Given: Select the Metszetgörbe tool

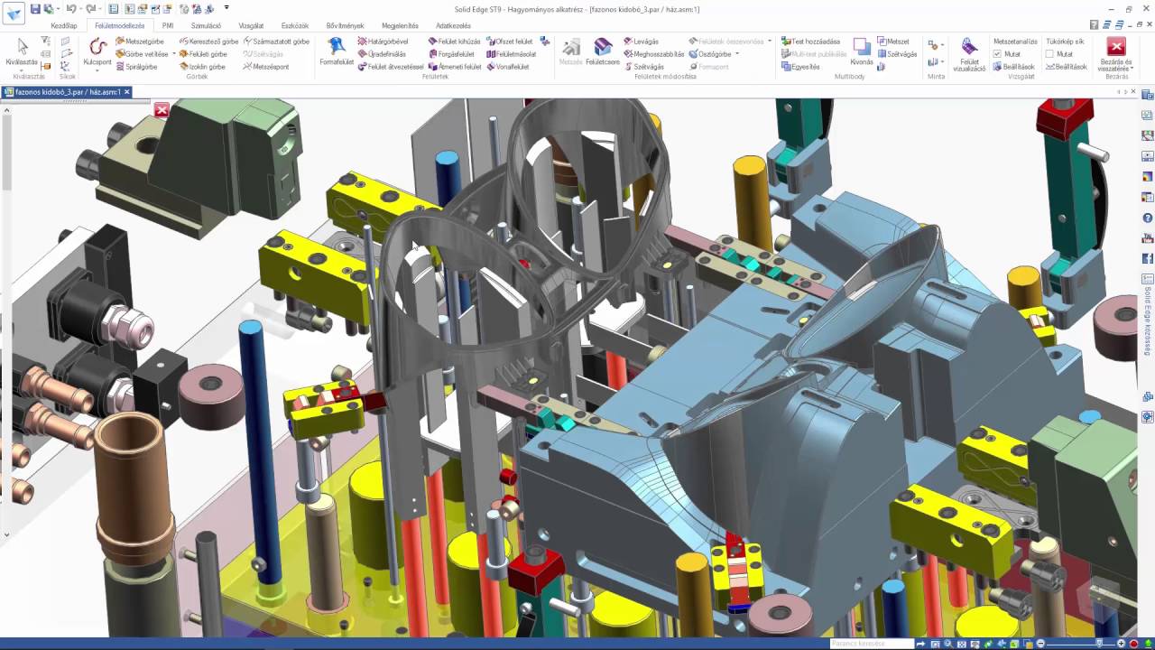Looking at the screenshot, I should (x=139, y=42).
